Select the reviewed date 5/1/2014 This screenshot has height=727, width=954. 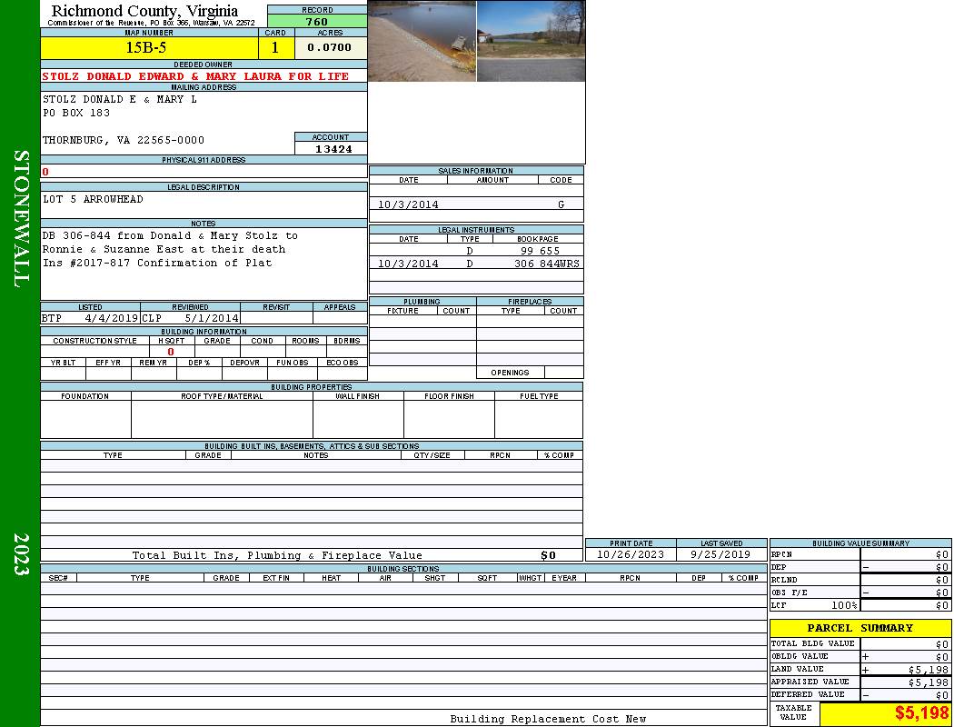212,319
